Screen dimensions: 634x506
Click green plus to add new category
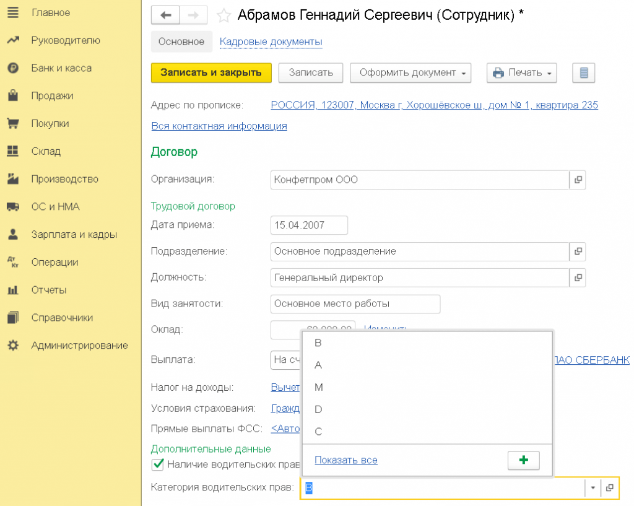pyautogui.click(x=523, y=460)
